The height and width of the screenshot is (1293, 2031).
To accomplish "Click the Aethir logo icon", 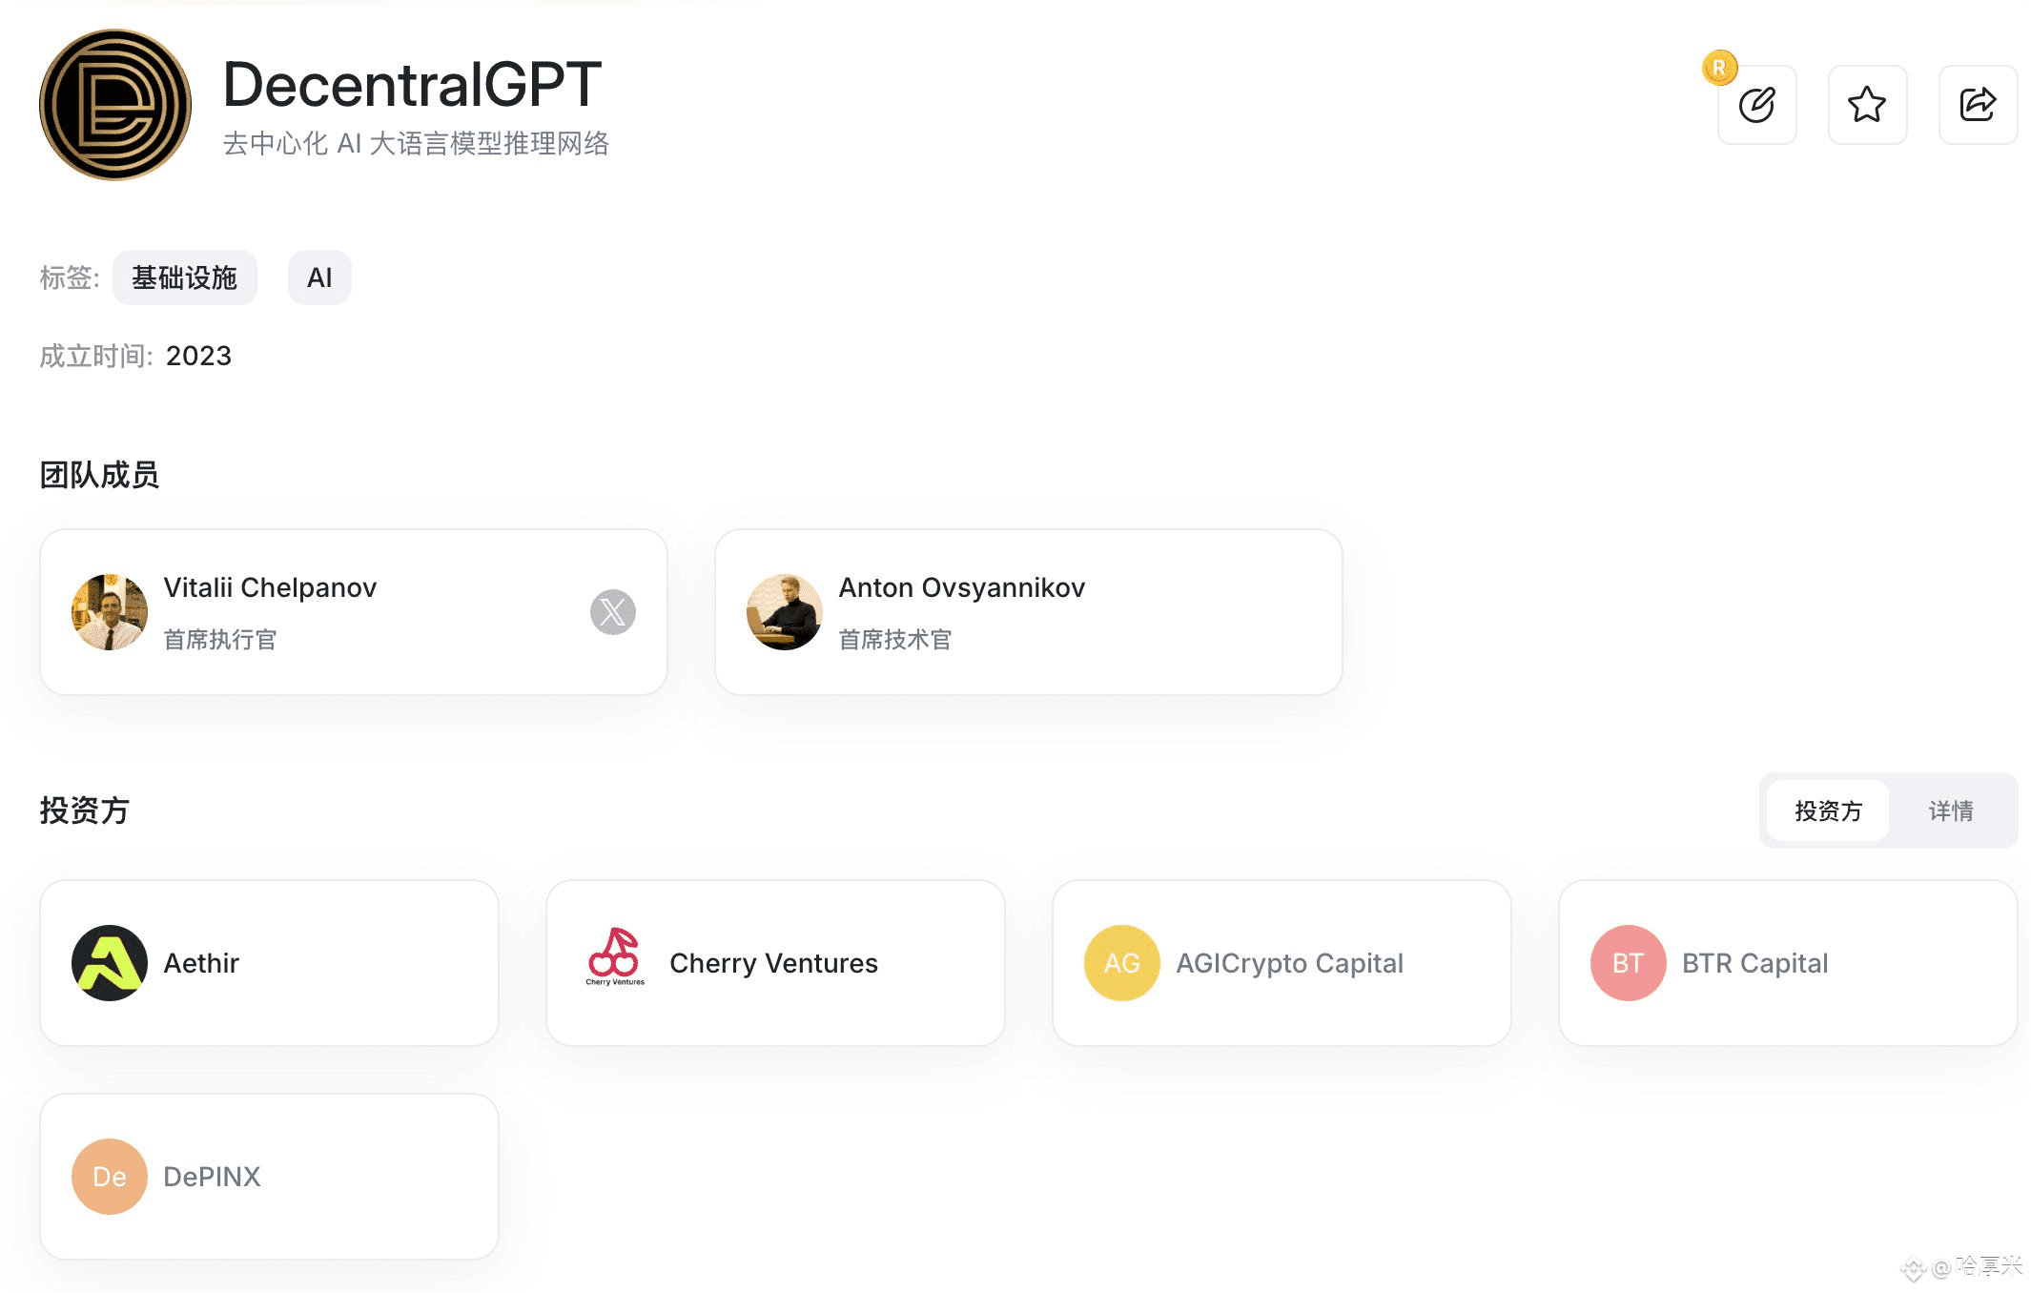I will coord(110,963).
